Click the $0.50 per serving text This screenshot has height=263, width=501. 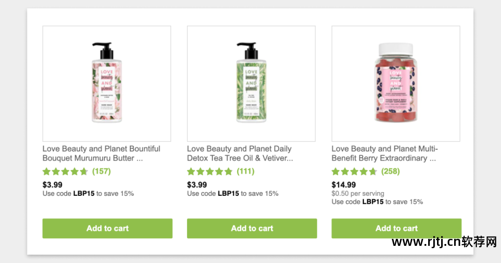358,193
